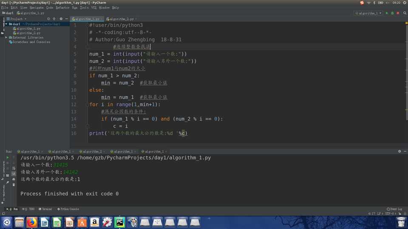Select the algorithm_2 run tab
408x229 pixels.
pyautogui.click(x=92, y=151)
